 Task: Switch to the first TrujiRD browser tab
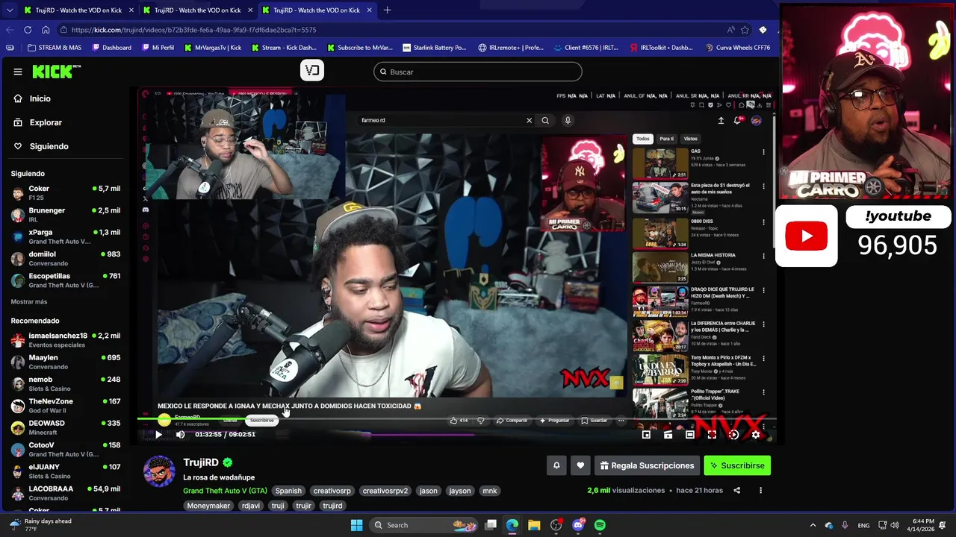pyautogui.click(x=78, y=10)
